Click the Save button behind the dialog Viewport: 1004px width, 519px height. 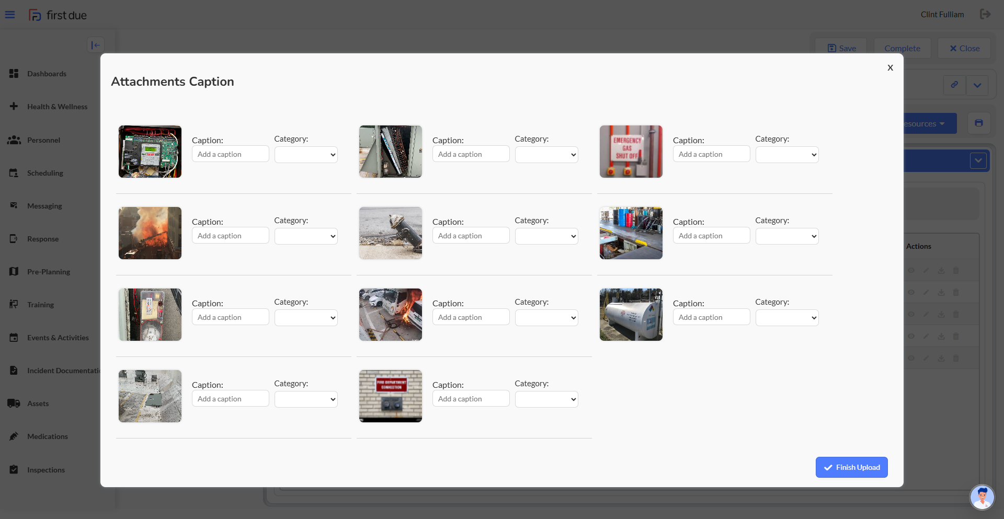(841, 48)
